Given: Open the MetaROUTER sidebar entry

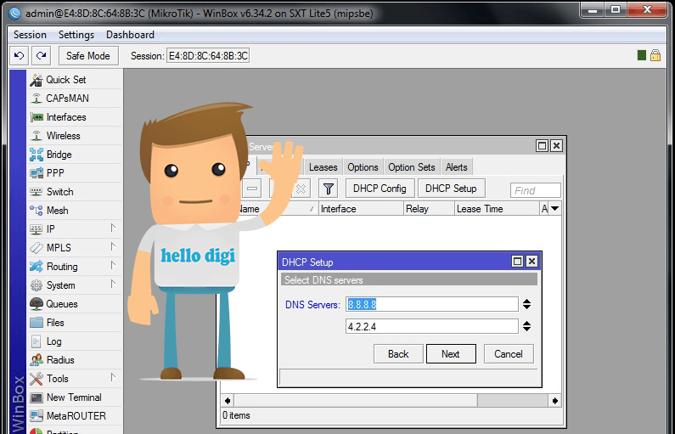Looking at the screenshot, I should point(75,416).
